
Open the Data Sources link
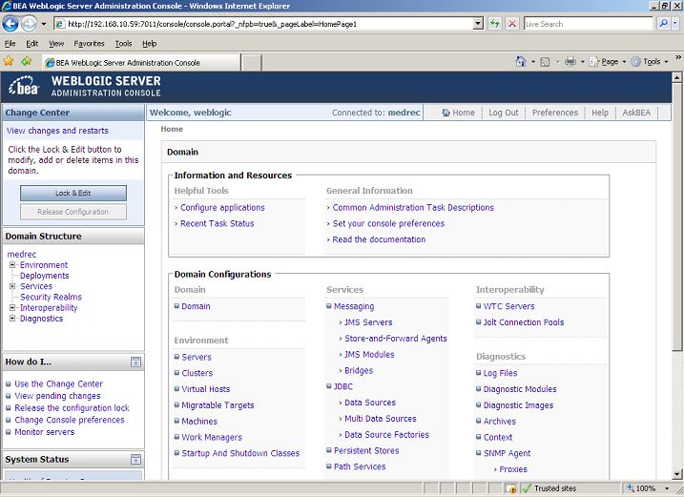tap(370, 403)
